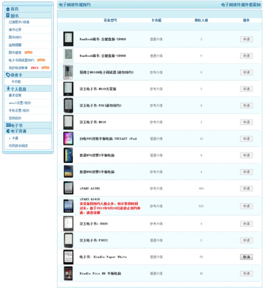Click the new badge next to 图书推荐
270x288 pixels.
(28, 52)
